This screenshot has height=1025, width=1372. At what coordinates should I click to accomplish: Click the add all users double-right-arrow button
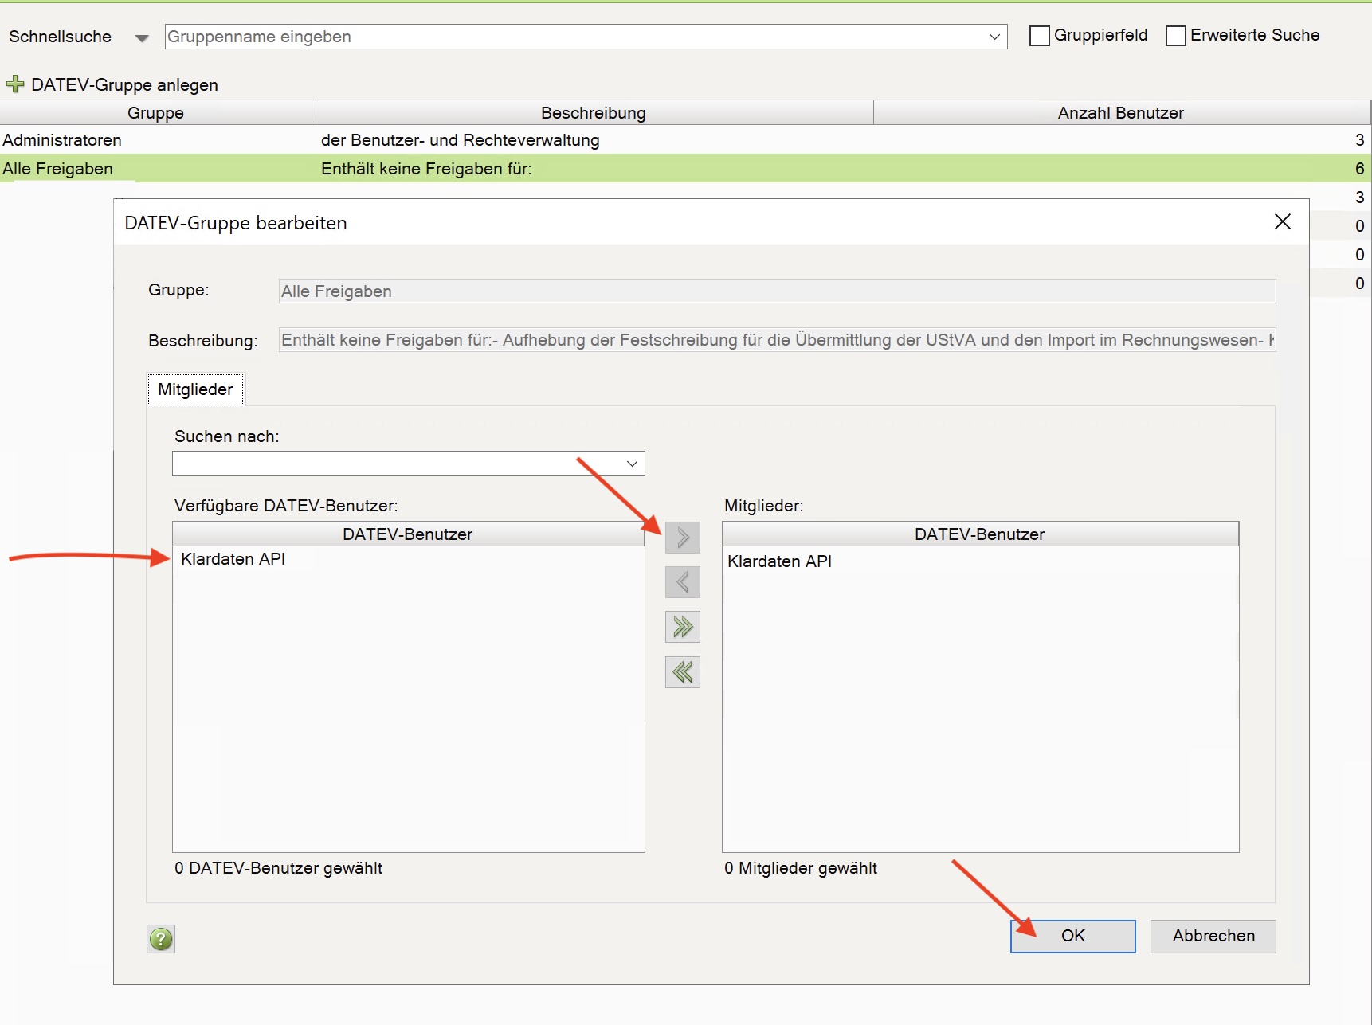pyautogui.click(x=683, y=627)
